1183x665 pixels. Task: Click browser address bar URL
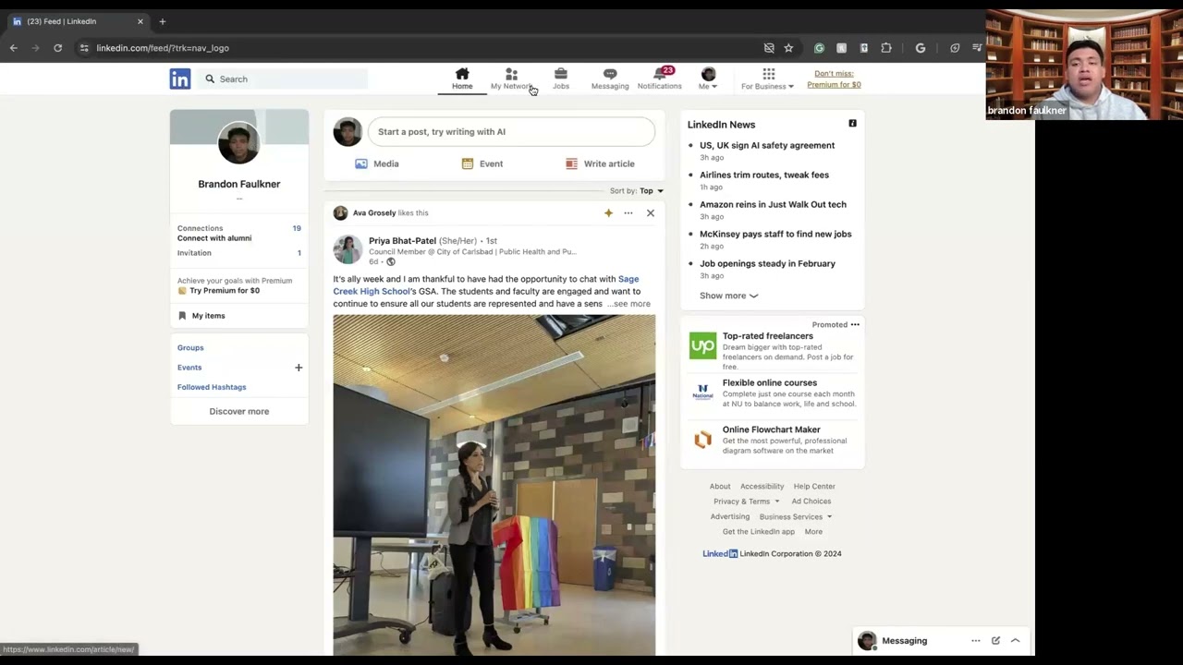point(163,48)
